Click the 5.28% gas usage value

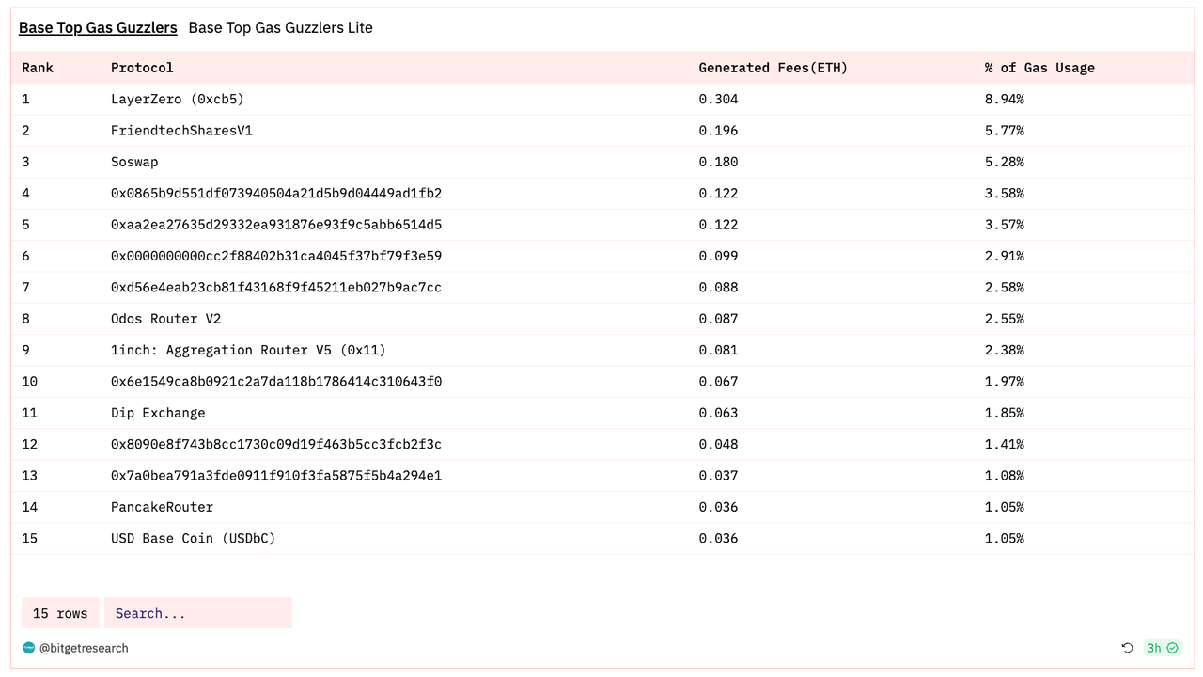pos(1005,162)
